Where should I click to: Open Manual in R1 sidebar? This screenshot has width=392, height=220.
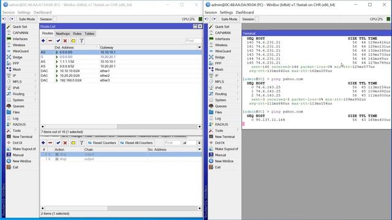click(18, 155)
